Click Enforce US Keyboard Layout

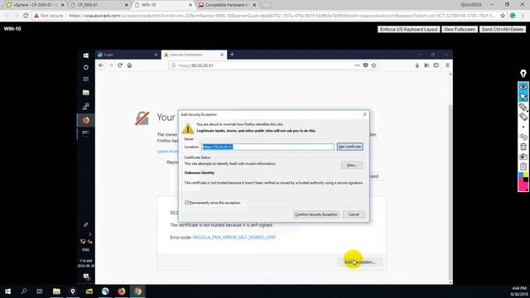point(408,30)
